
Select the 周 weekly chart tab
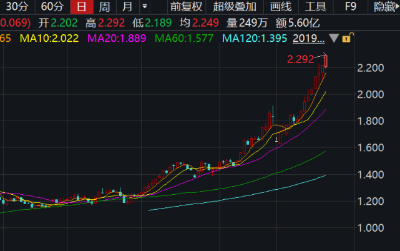click(105, 7)
